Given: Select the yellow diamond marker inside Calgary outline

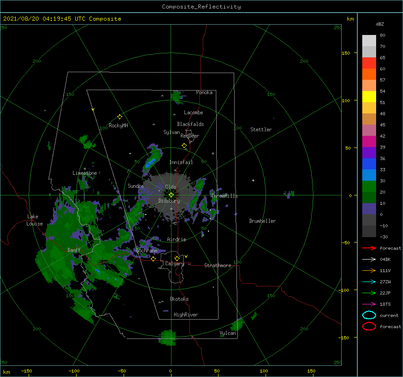Looking at the screenshot, I should tap(177, 258).
